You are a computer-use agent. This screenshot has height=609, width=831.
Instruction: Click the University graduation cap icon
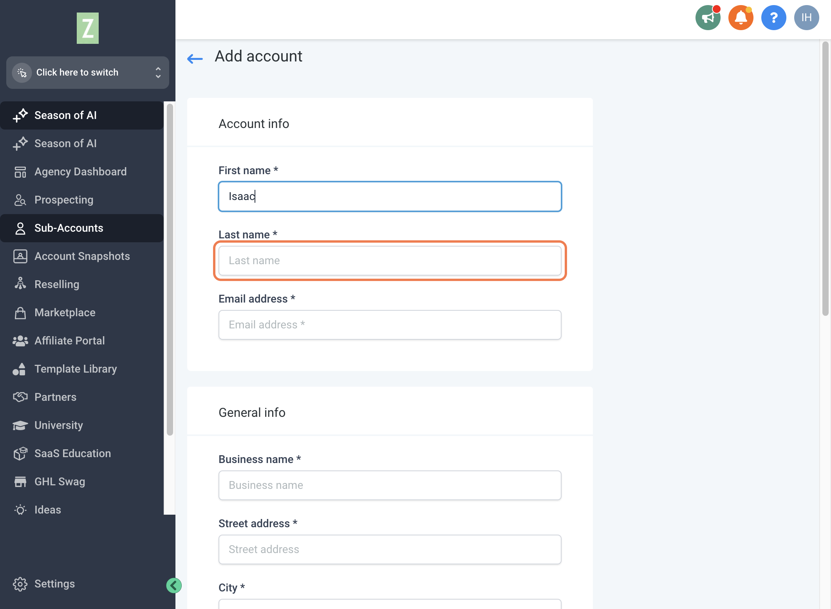(x=20, y=425)
